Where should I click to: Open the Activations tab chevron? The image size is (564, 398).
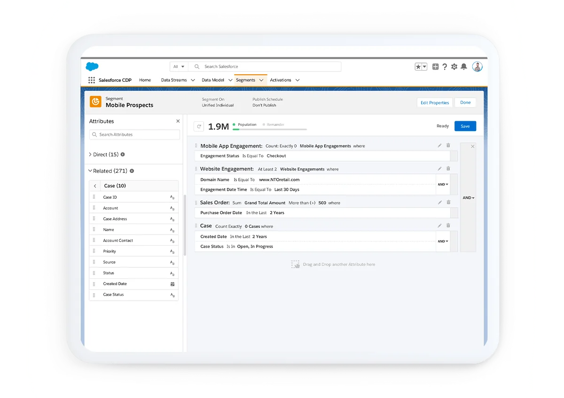(298, 80)
